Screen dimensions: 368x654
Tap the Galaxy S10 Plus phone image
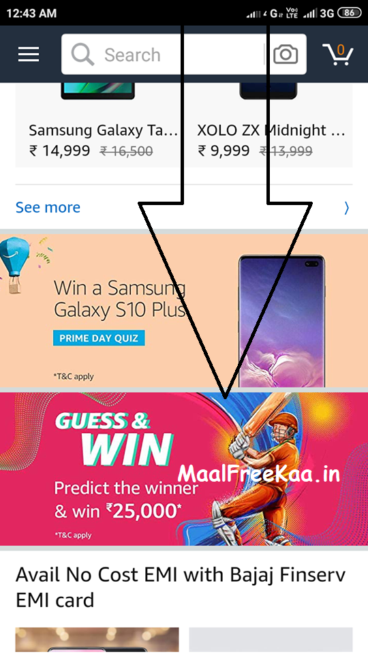tap(281, 320)
